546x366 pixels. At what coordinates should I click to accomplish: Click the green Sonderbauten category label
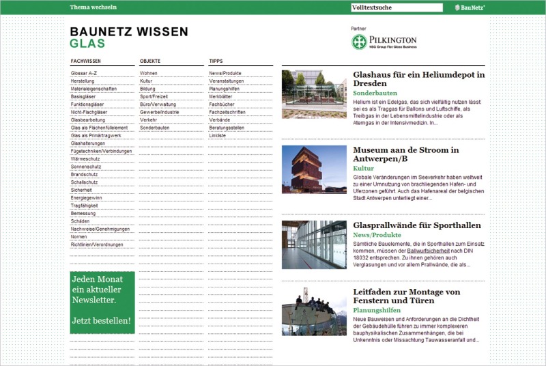click(x=375, y=93)
